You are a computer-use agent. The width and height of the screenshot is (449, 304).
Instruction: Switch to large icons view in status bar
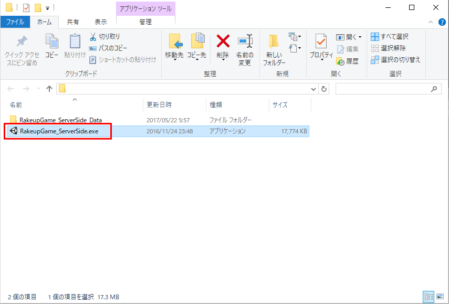(x=440, y=297)
